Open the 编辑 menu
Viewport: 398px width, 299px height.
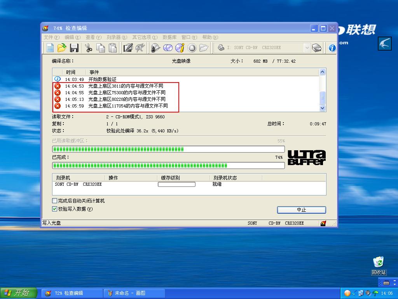coord(72,37)
